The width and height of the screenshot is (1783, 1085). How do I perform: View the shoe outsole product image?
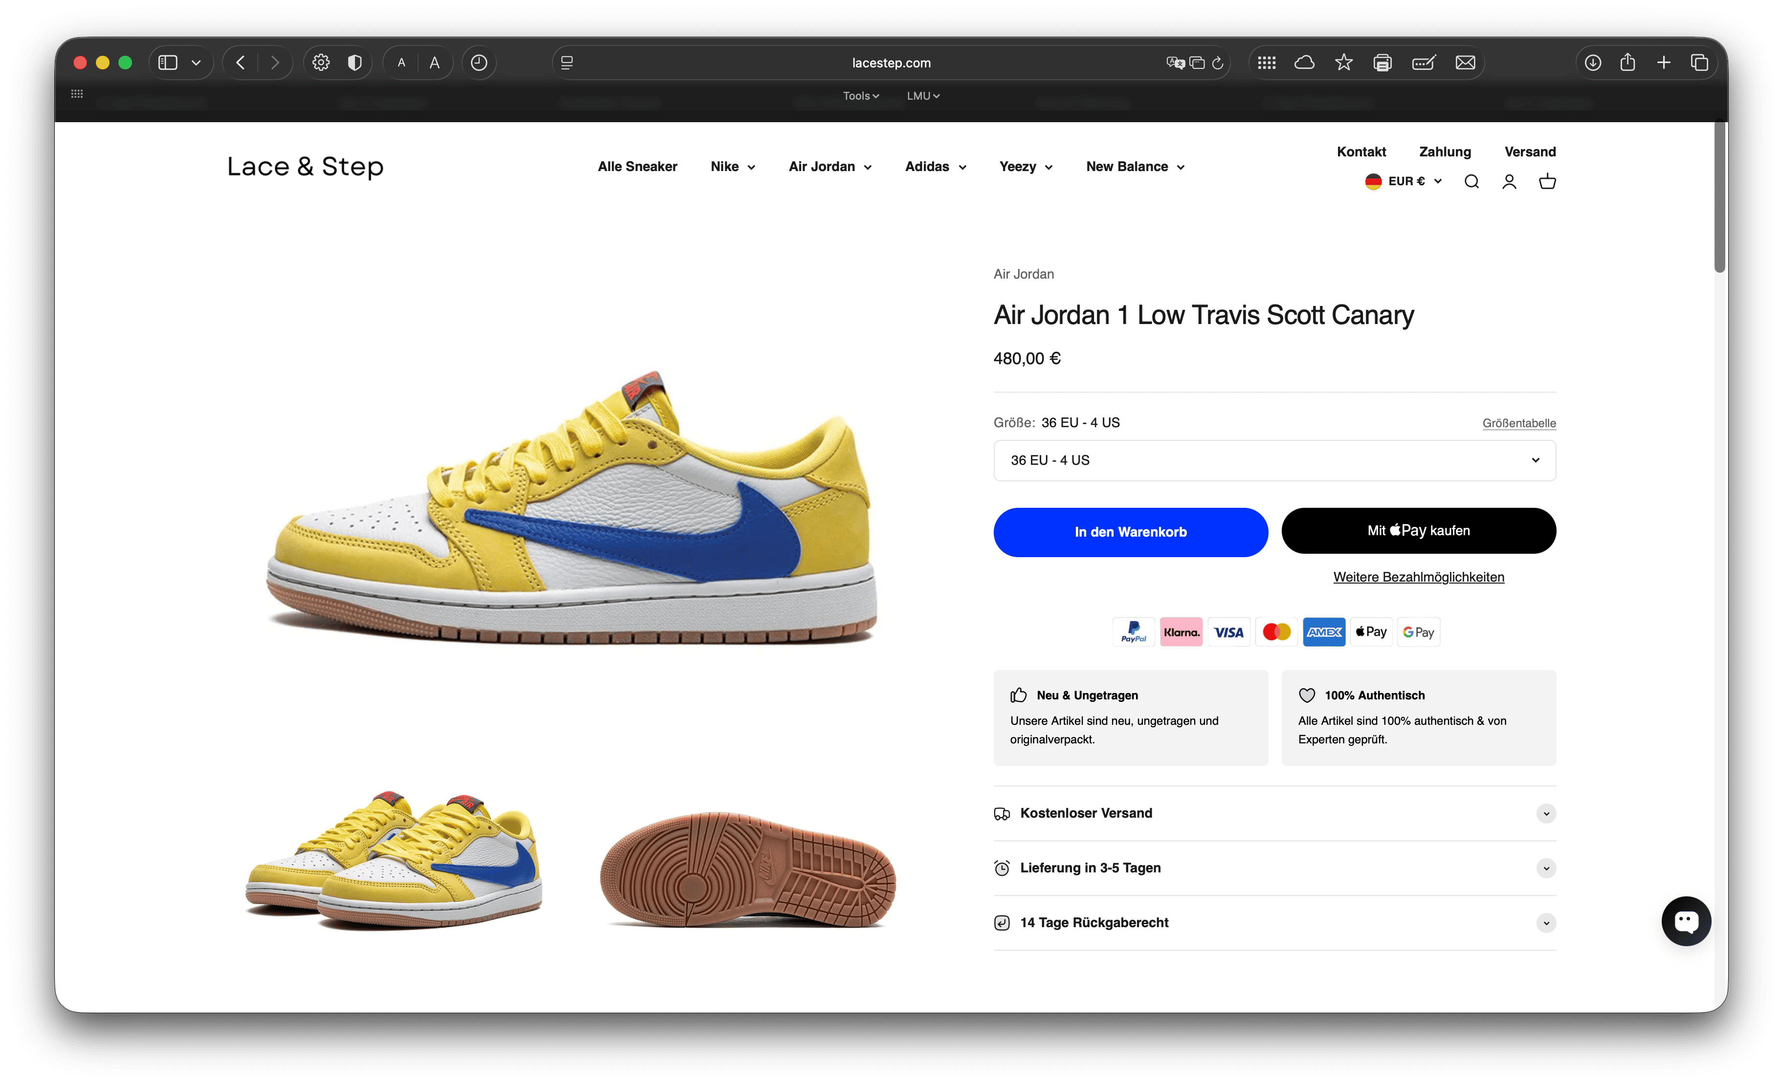point(748,868)
